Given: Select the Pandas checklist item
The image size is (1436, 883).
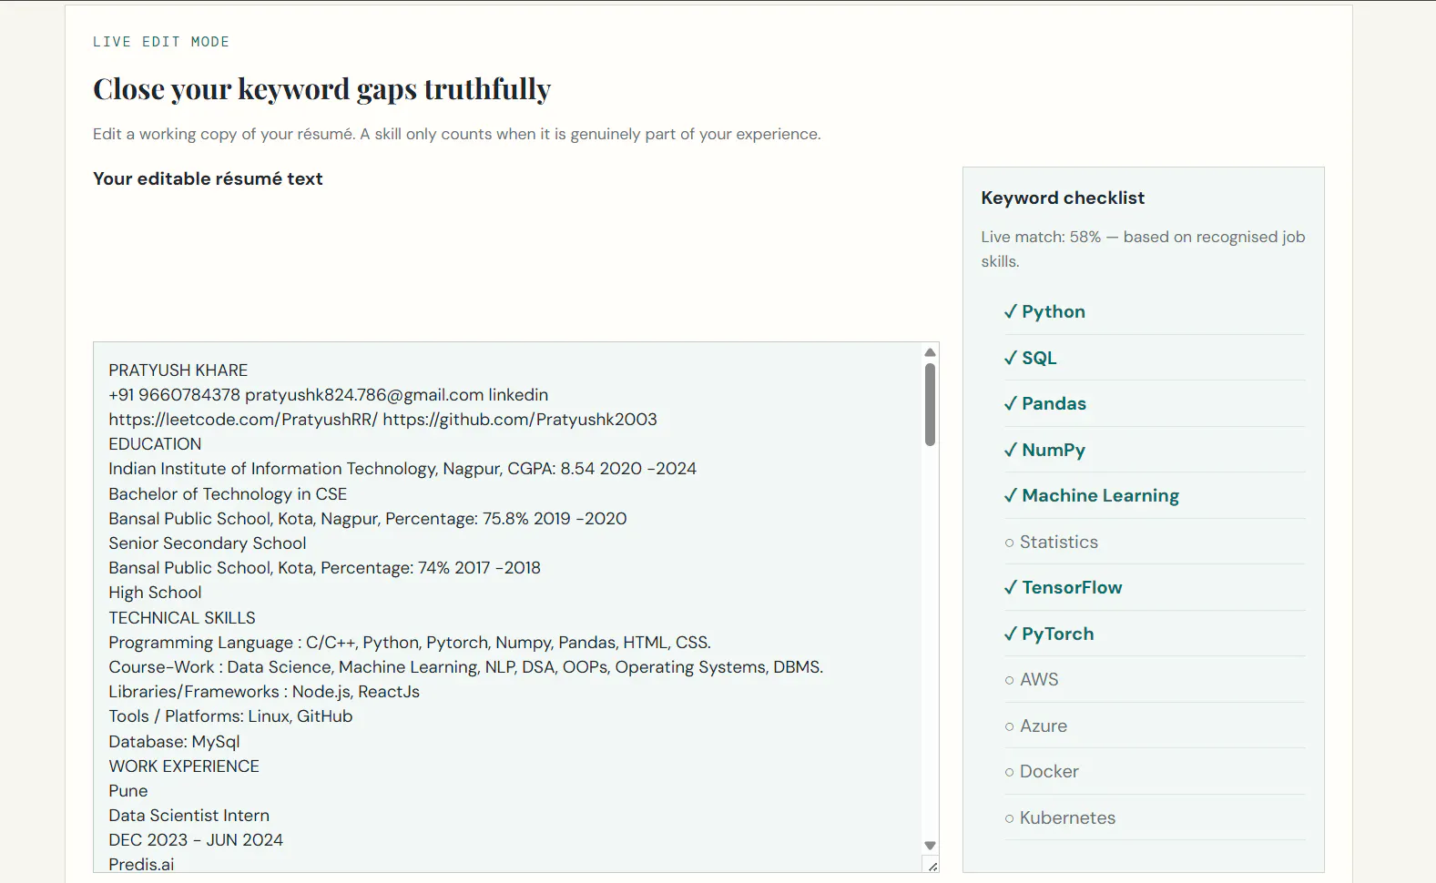Looking at the screenshot, I should click(x=1155, y=403).
